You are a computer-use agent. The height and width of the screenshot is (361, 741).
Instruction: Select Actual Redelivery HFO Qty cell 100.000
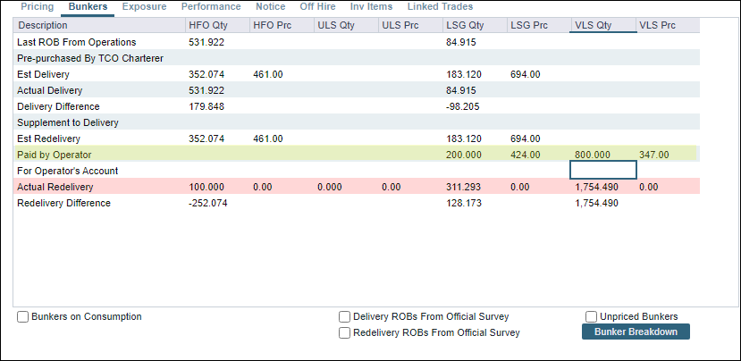click(x=206, y=187)
